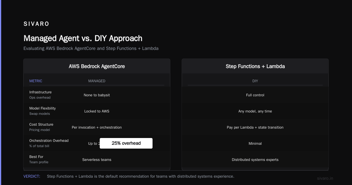Click the 'None to babysit' cell
Image resolution: width=352 pixels, height=185 pixels.
(x=97, y=95)
